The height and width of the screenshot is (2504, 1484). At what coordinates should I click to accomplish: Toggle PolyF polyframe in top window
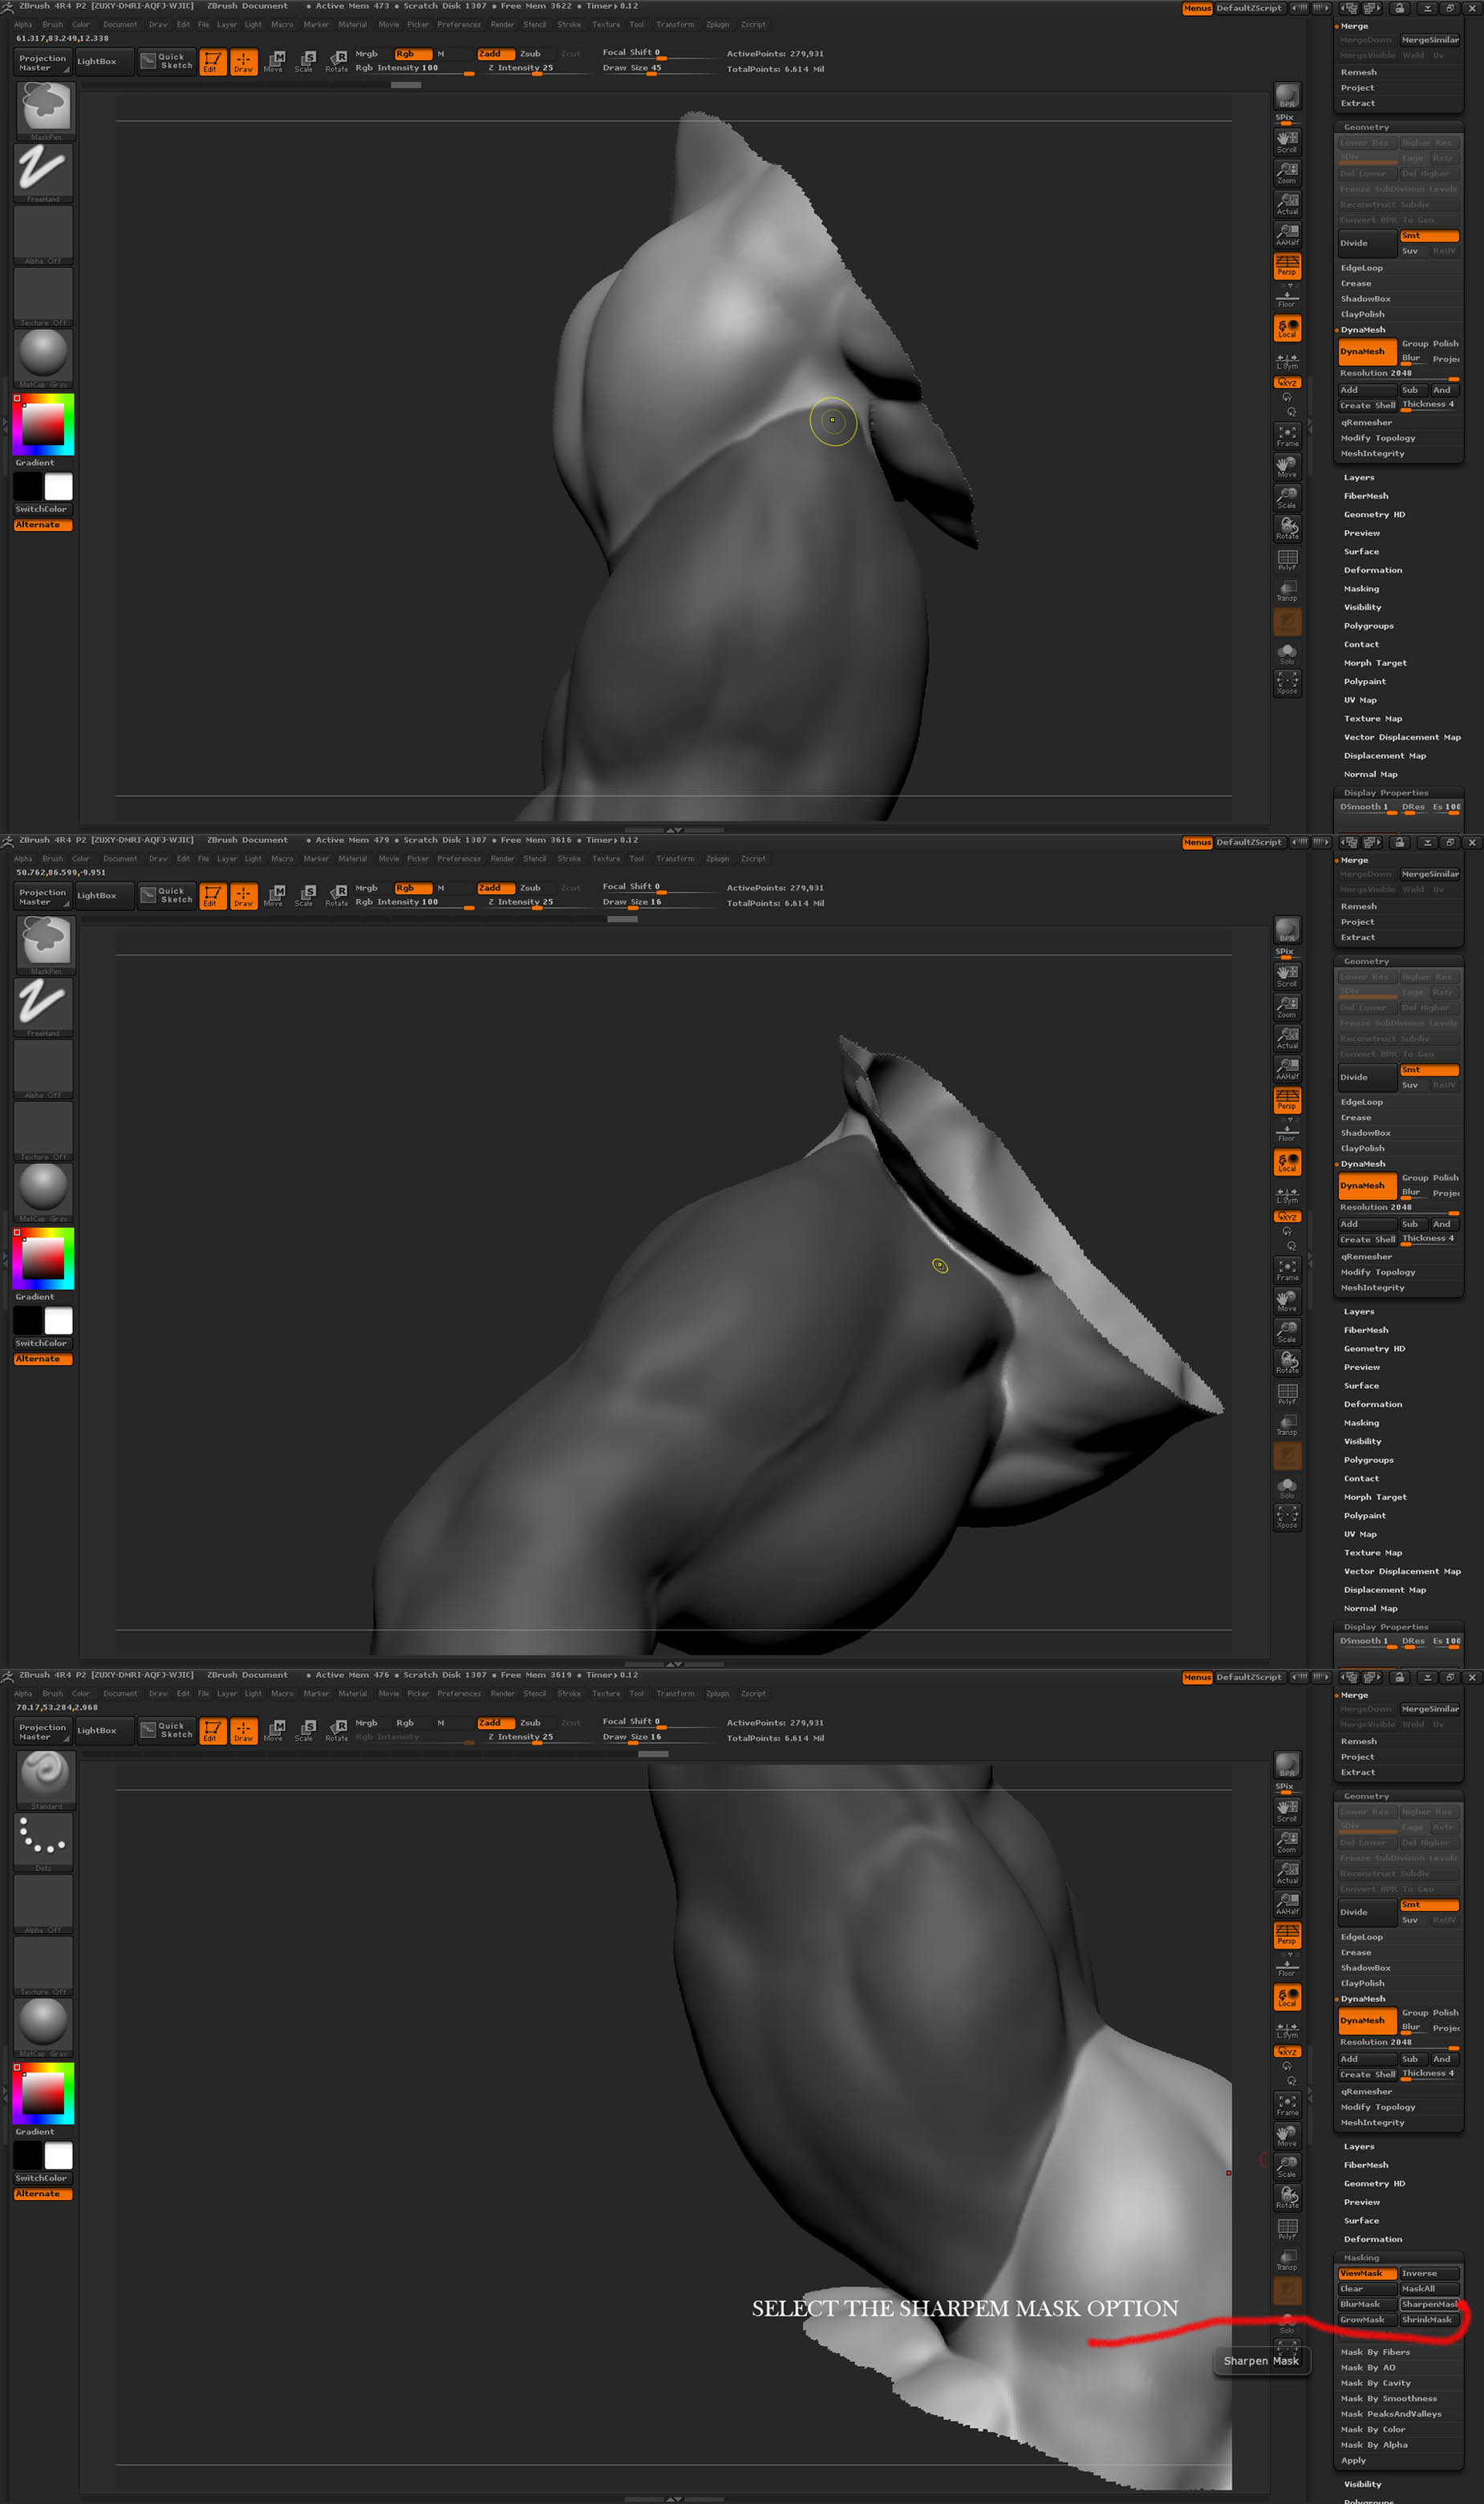[1287, 559]
